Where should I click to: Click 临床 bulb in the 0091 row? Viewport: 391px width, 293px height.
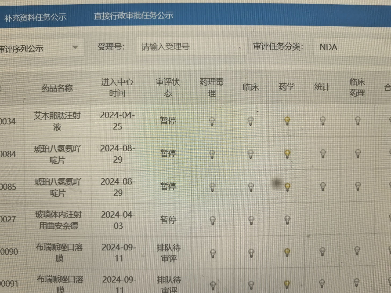click(x=251, y=285)
